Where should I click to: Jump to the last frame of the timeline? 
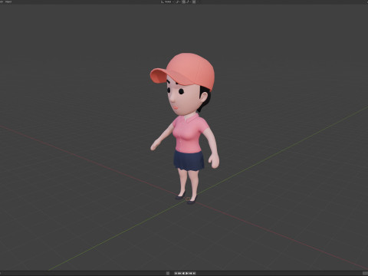[x=194, y=274]
